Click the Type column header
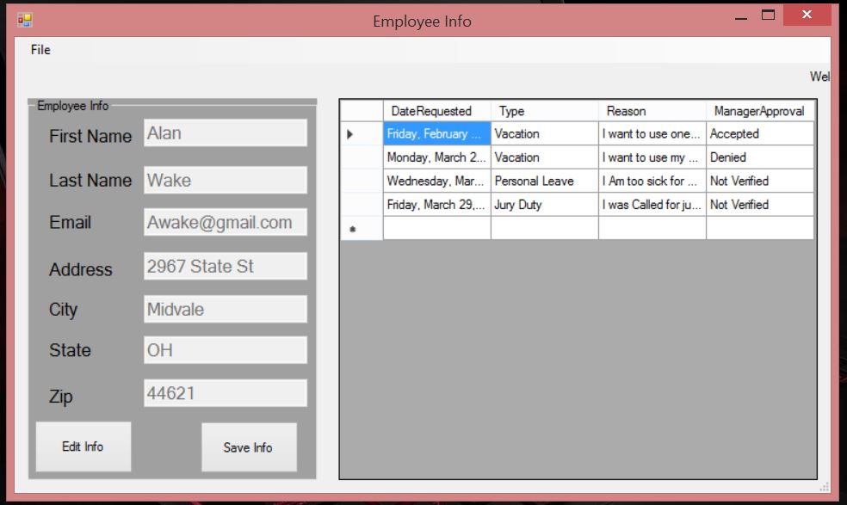The image size is (847, 505). (x=544, y=111)
